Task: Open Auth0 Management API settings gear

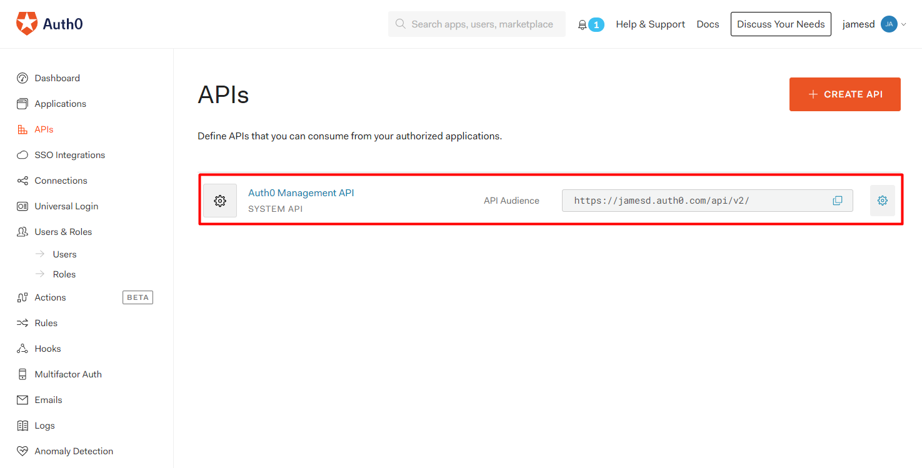Action: (883, 201)
